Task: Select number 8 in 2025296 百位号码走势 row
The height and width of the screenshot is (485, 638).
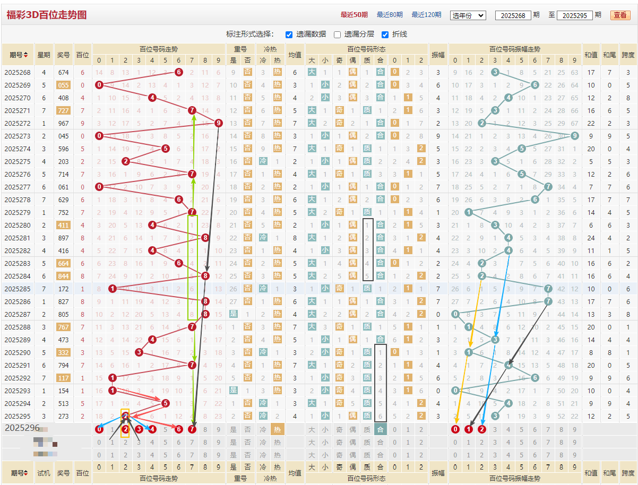Action: pyautogui.click(x=205, y=429)
